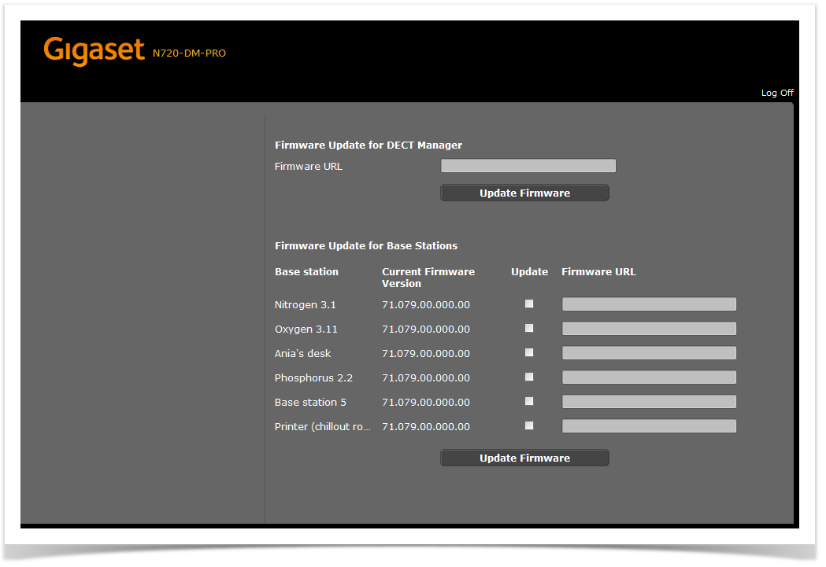
Task: Select the Ania's desk base station name
Action: click(x=302, y=353)
